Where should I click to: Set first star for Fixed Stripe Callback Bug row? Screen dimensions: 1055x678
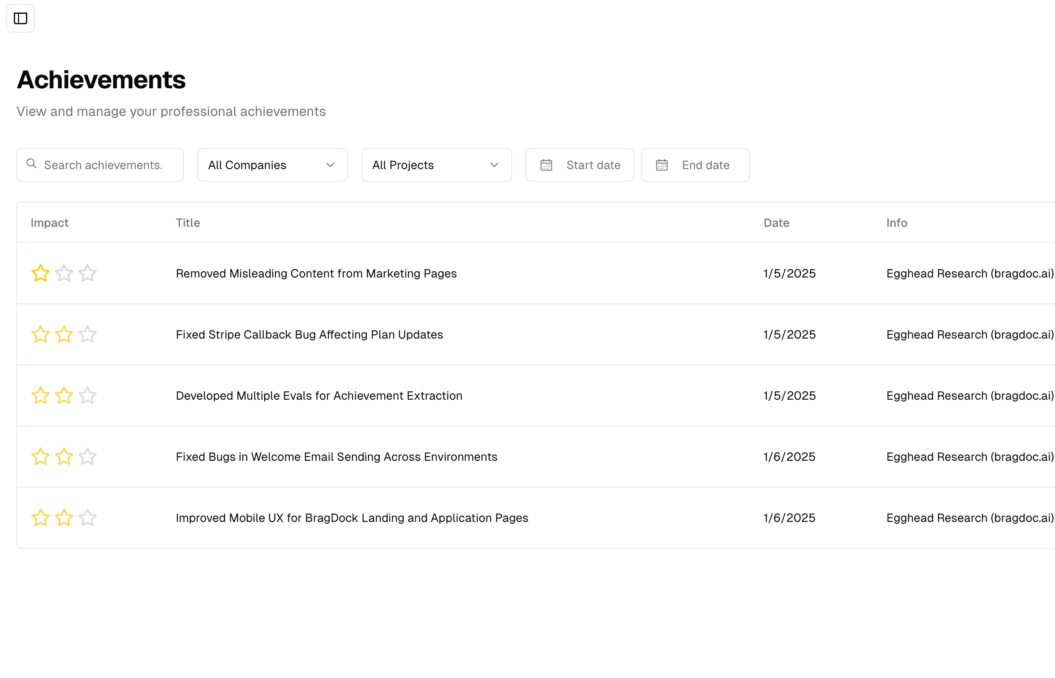pyautogui.click(x=41, y=334)
